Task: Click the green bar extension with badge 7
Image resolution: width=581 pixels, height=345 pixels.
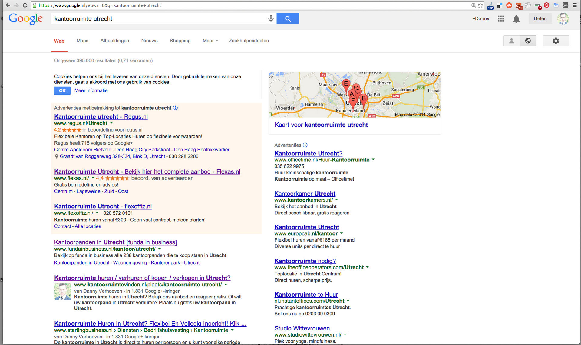Action: click(538, 6)
